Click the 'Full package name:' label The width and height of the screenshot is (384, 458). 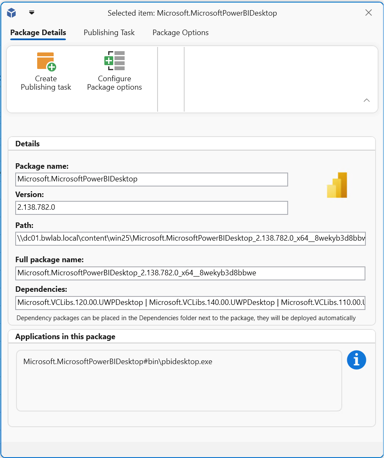49,260
